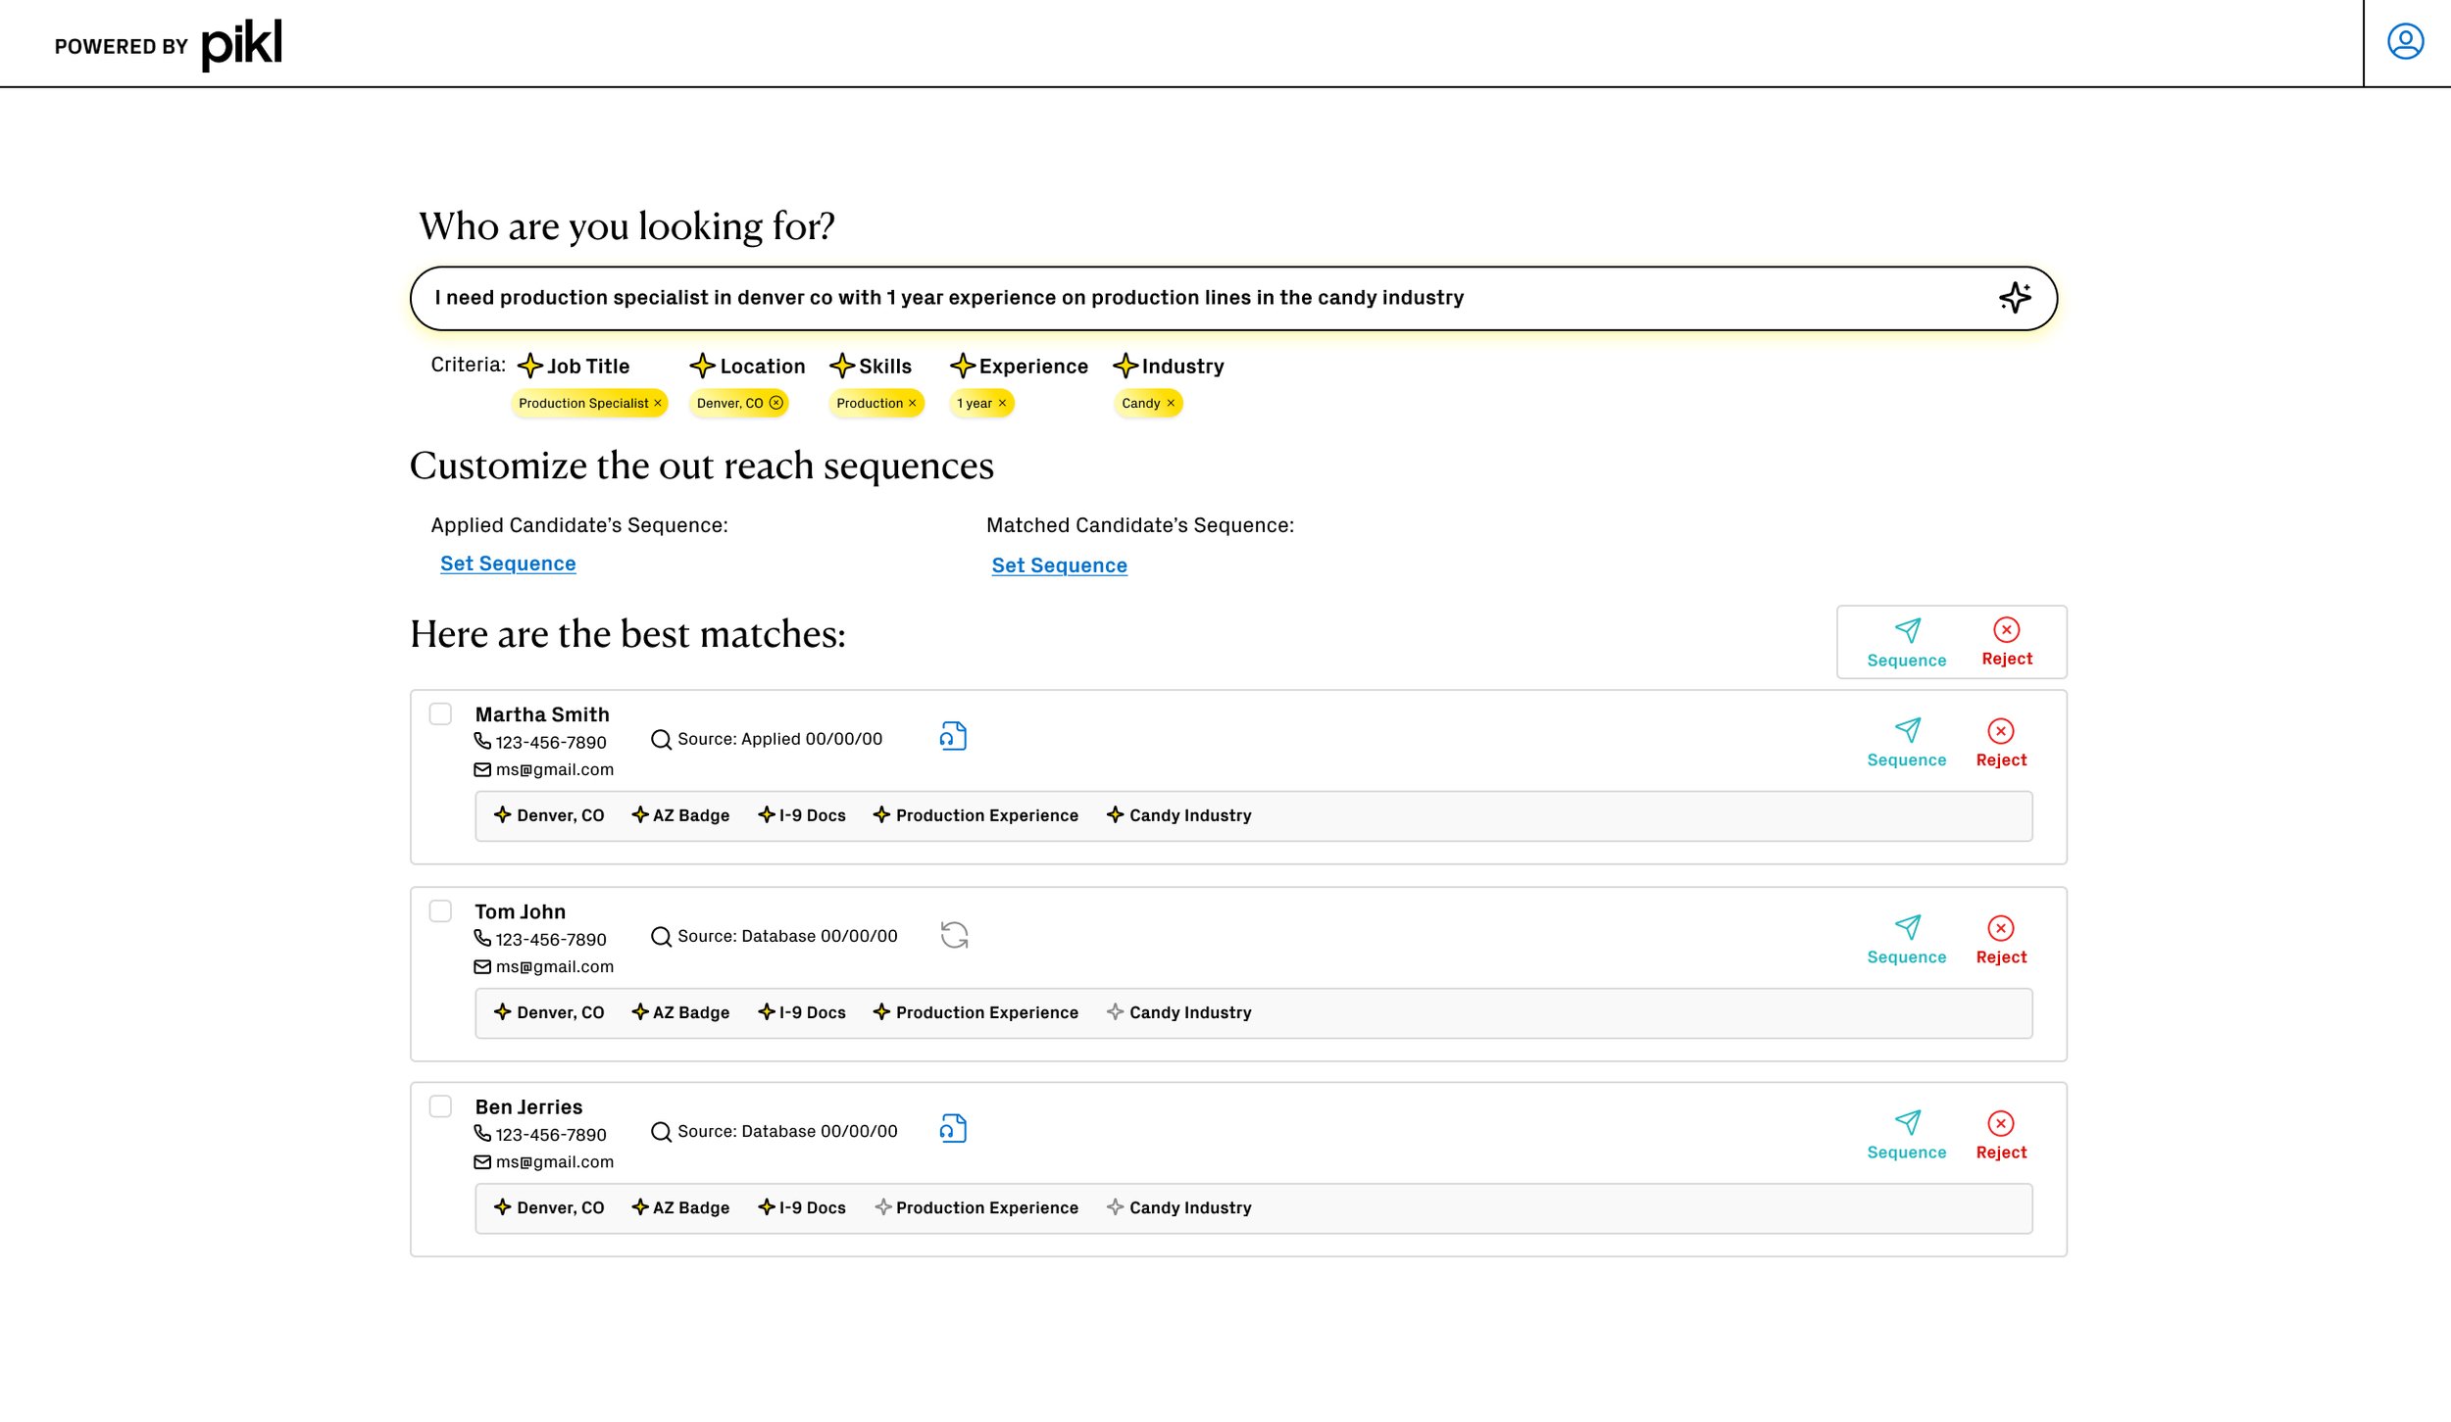Viewport: 2451px width, 1422px height.
Task: Set Sequence for Matched Candidates
Action: point(1059,565)
